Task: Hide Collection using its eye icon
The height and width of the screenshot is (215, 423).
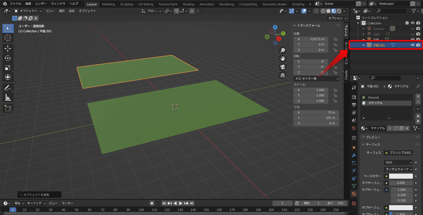Action: [x=413, y=23]
